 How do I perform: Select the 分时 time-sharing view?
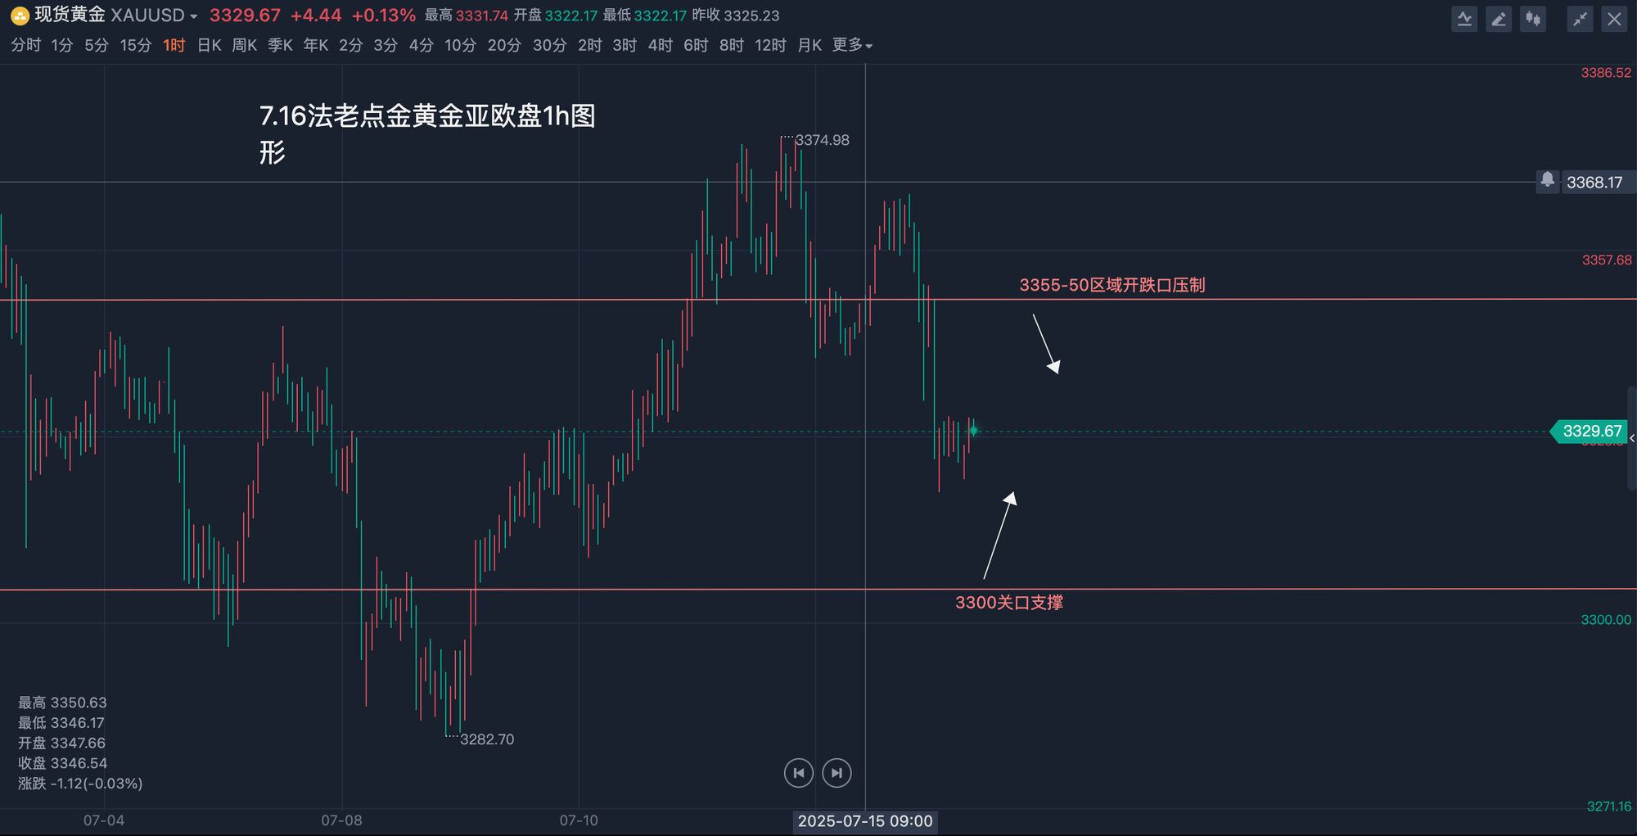(25, 45)
